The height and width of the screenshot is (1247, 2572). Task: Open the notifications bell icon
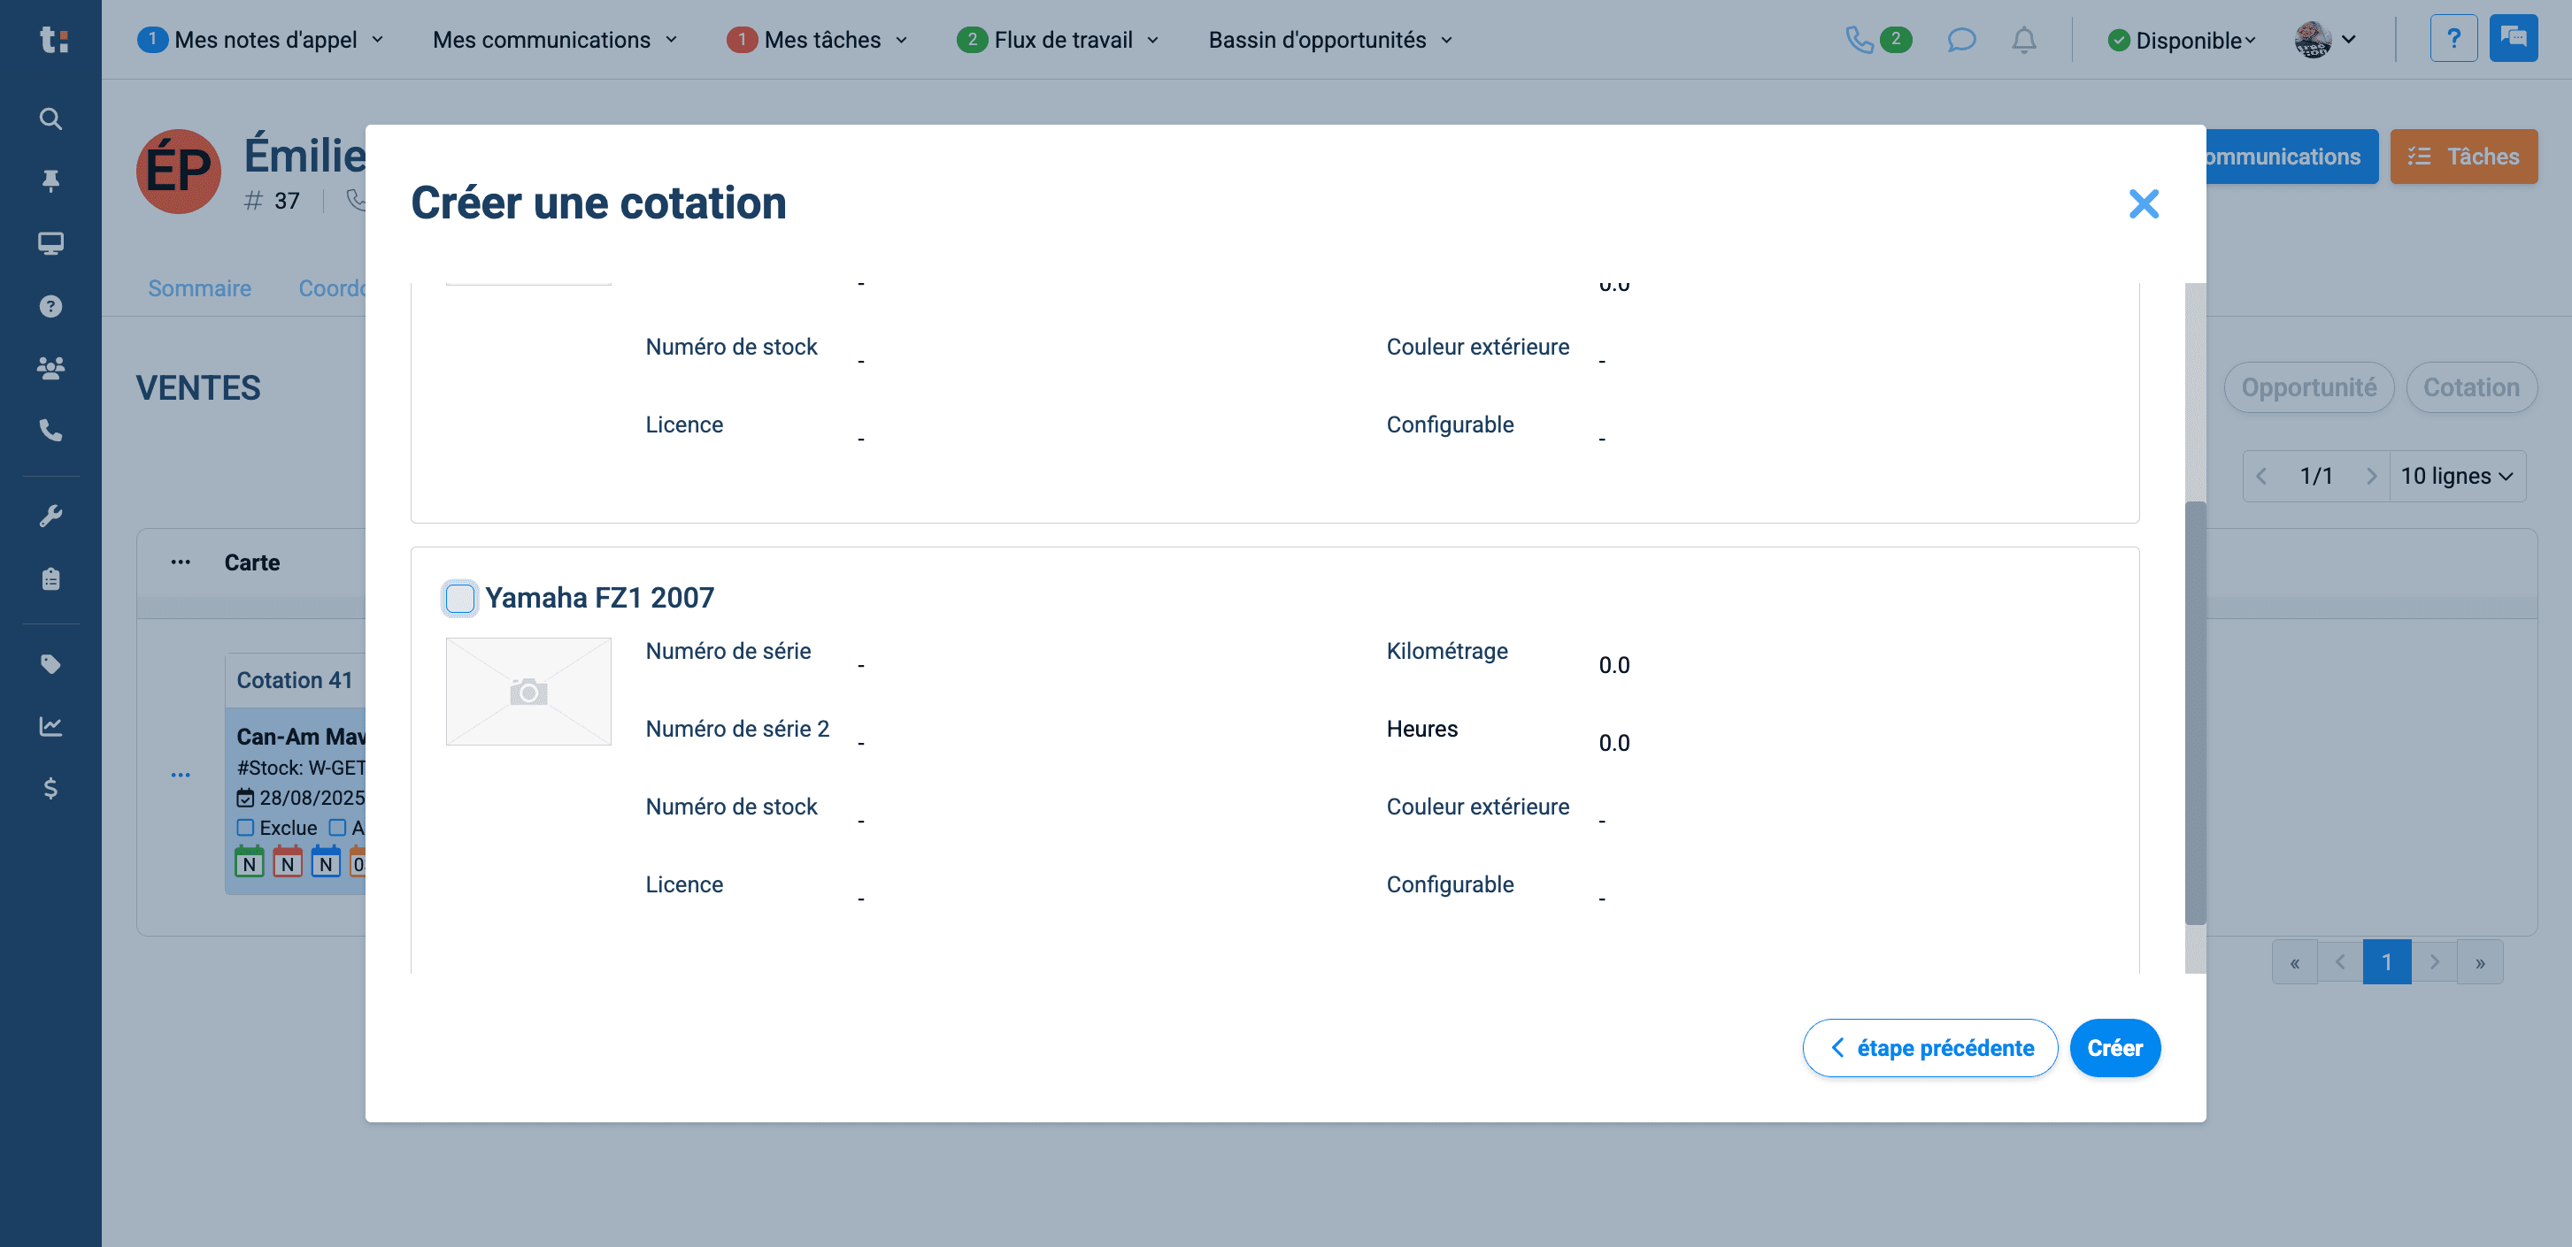[x=2024, y=40]
